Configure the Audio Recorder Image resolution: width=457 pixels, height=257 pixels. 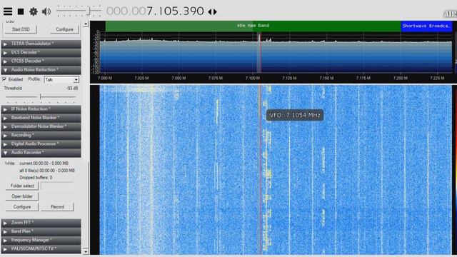click(x=22, y=207)
